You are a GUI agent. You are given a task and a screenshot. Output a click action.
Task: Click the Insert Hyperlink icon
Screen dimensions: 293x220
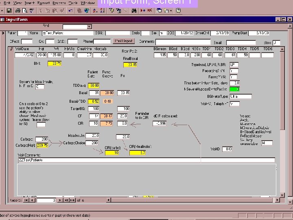point(79,11)
